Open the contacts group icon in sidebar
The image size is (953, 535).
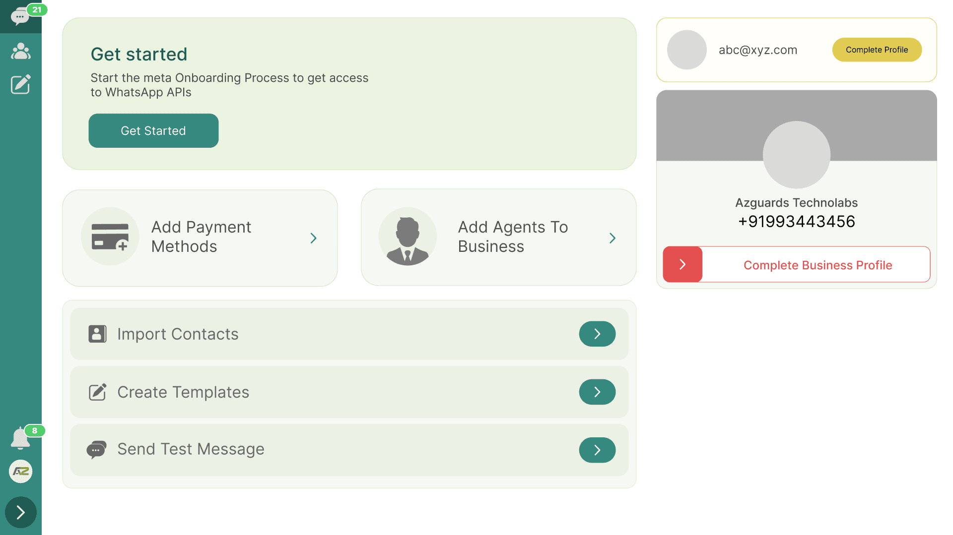(20, 51)
